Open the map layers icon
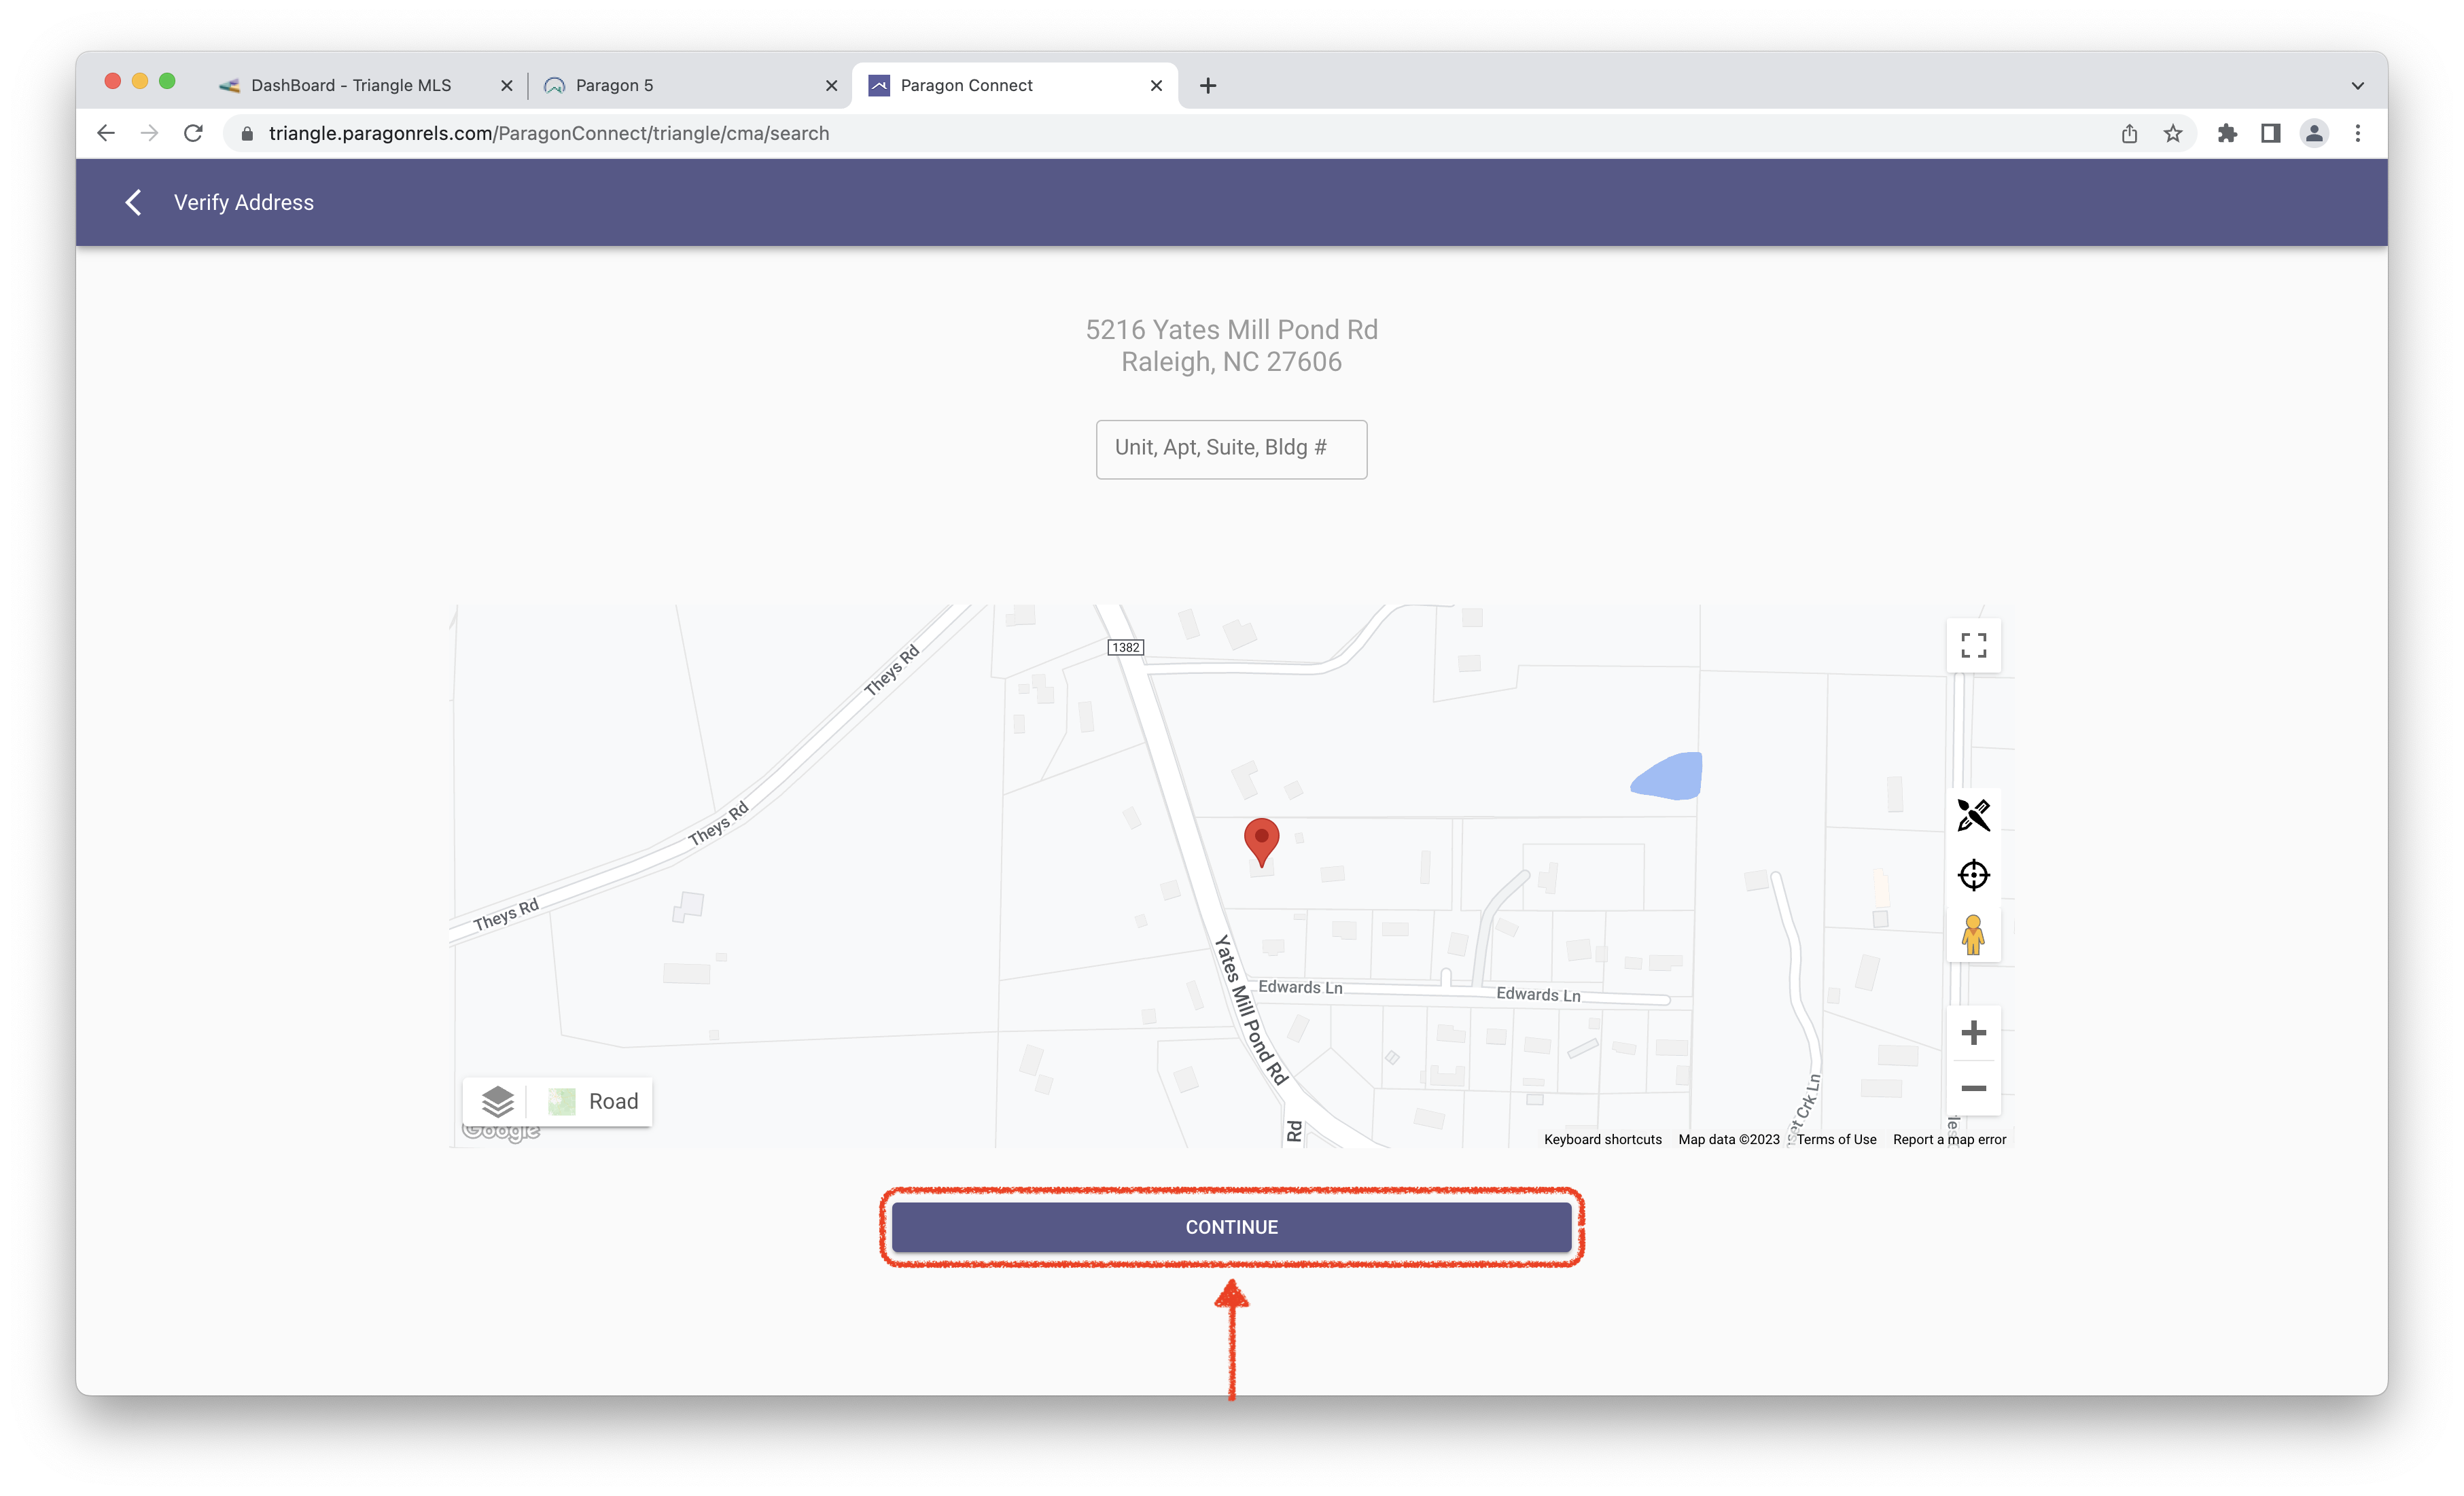This screenshot has width=2464, height=1496. coord(497,1101)
